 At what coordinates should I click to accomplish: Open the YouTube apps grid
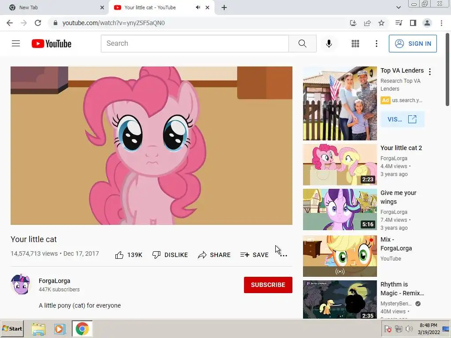(x=355, y=44)
